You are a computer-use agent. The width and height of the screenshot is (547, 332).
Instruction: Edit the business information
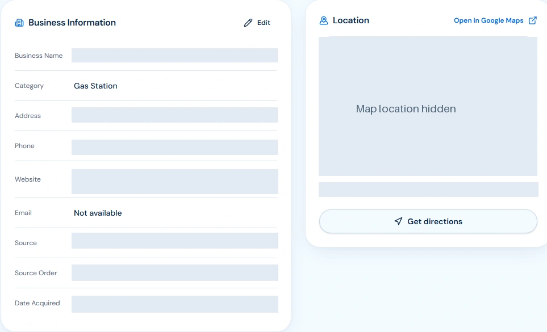tap(257, 23)
